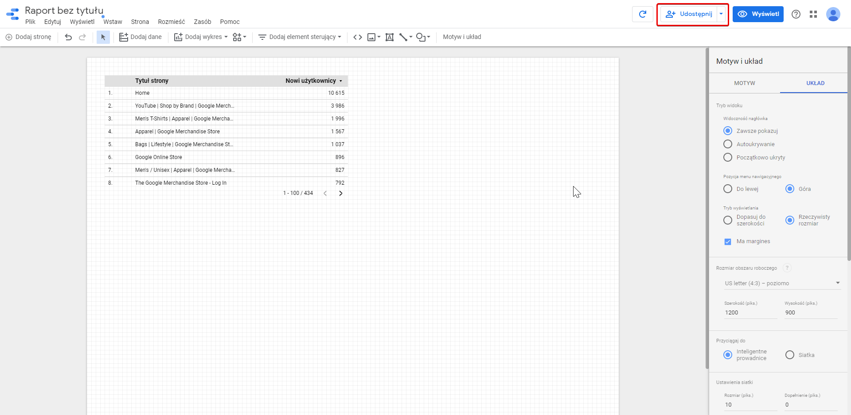Go to next table page arrow
This screenshot has width=851, height=415.
coord(340,193)
